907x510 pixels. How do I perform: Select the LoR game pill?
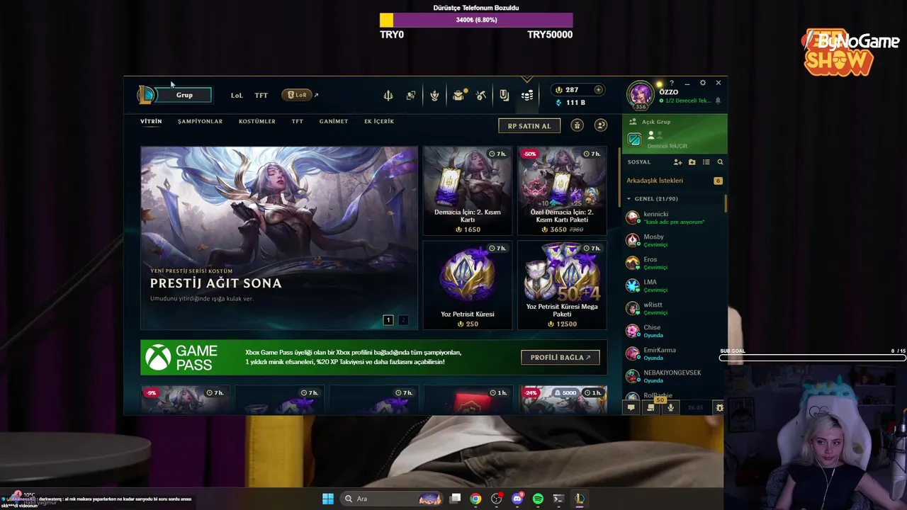(296, 95)
